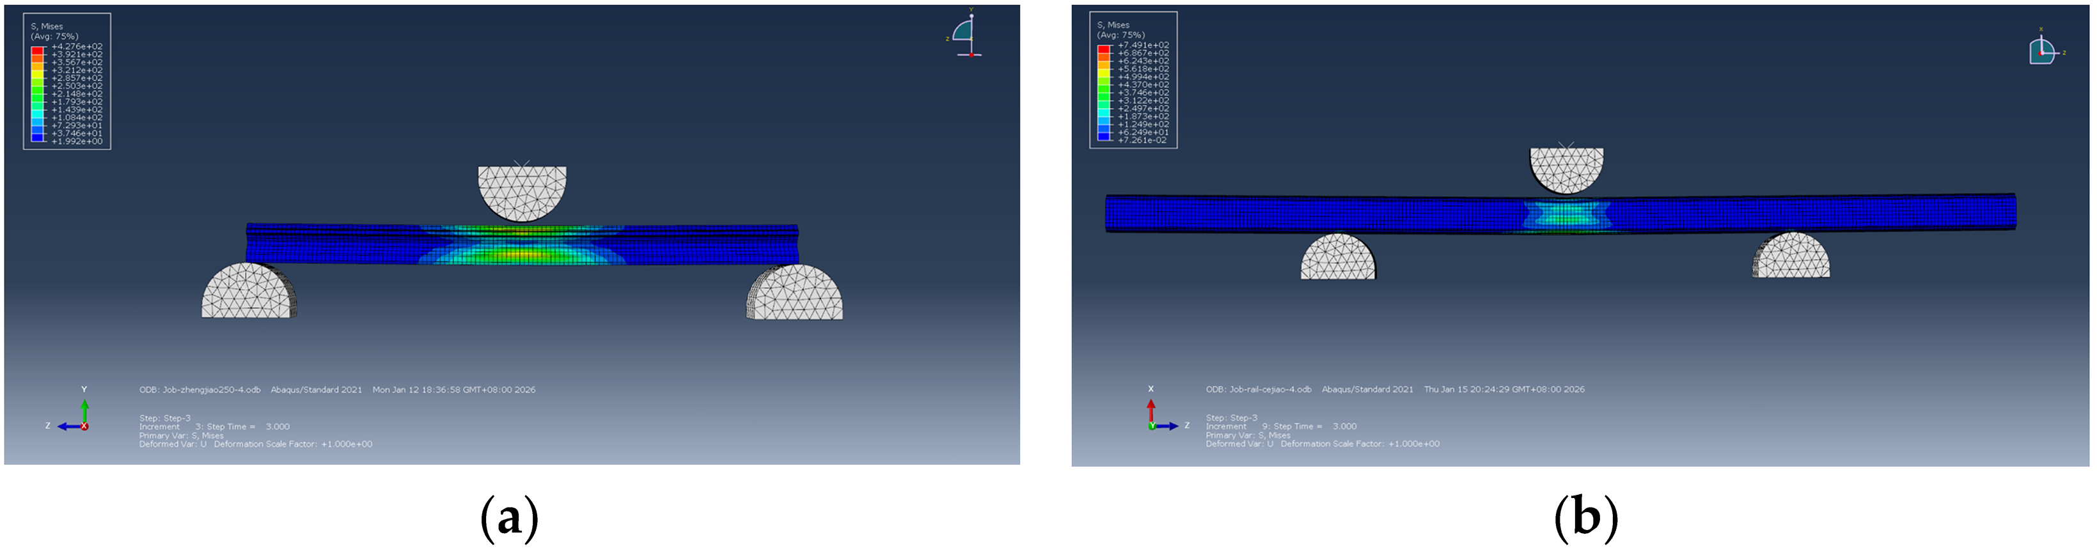Viewport: 2097px width, 553px height.
Task: Select the right support roller in panel (a)
Action: click(794, 292)
